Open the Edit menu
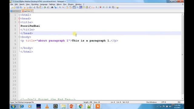This screenshot has height=109, width=194. tap(16, 4)
